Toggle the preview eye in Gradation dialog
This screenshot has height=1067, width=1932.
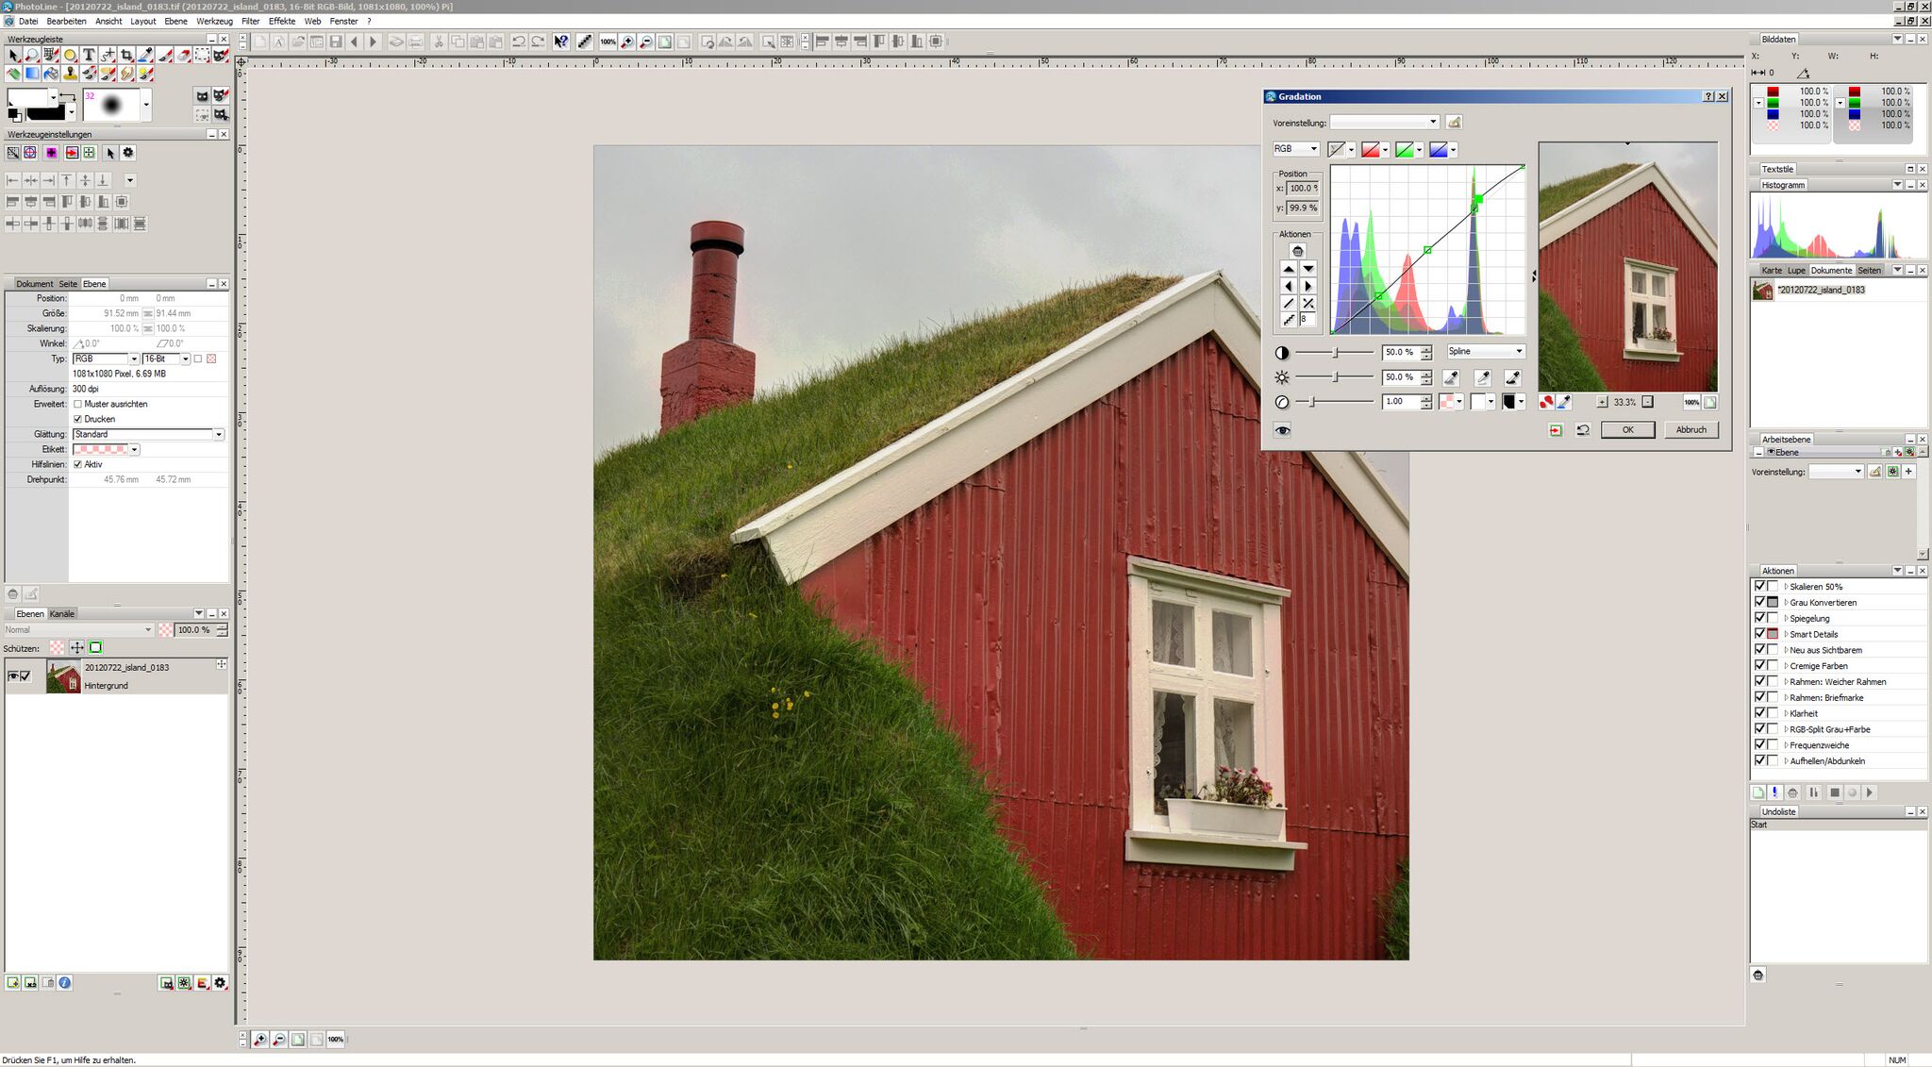click(x=1282, y=430)
